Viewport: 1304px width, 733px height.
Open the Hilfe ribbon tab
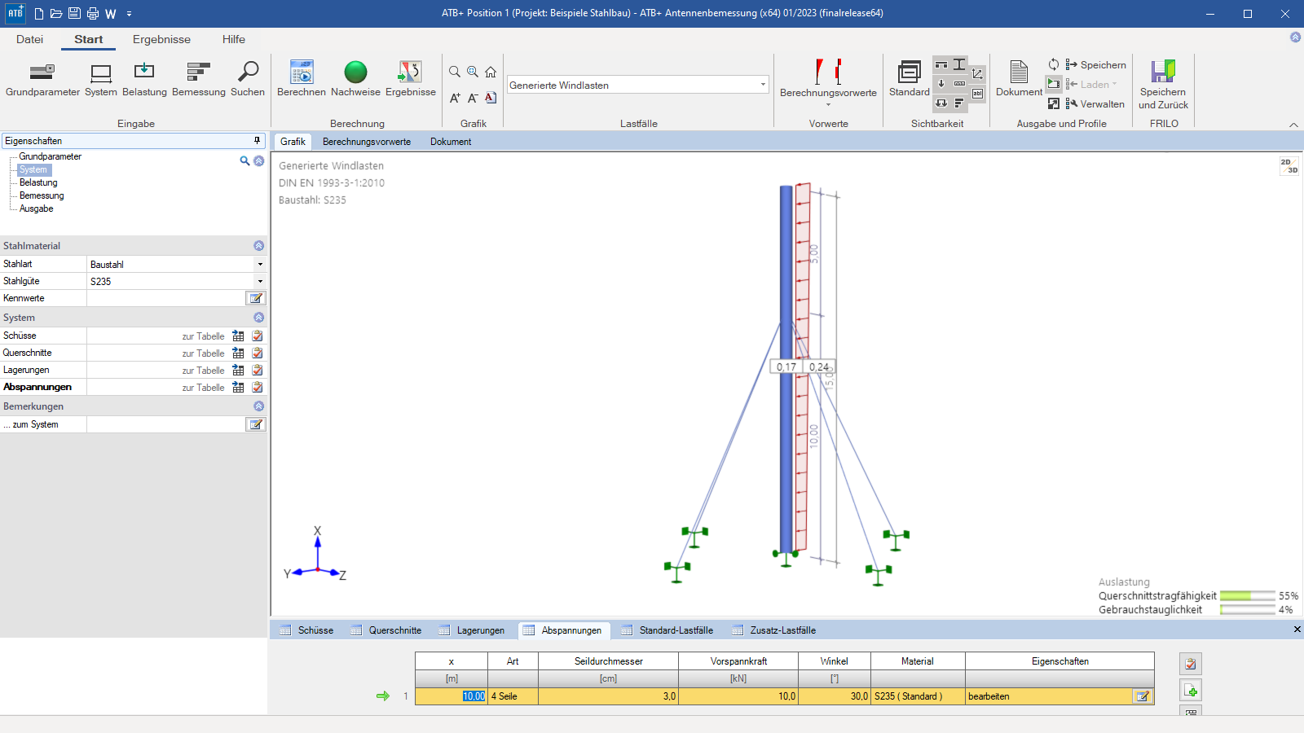pyautogui.click(x=234, y=39)
